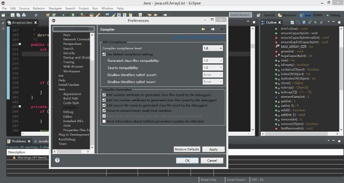Close the ArrayList.class editor tab

tap(35, 22)
